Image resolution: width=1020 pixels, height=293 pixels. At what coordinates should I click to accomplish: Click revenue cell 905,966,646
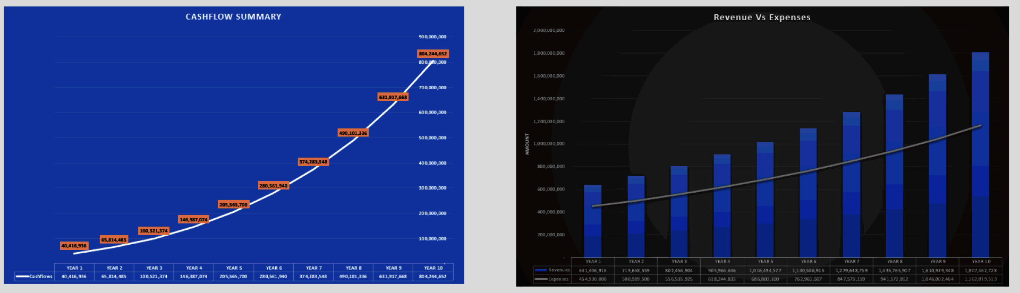coord(722,271)
